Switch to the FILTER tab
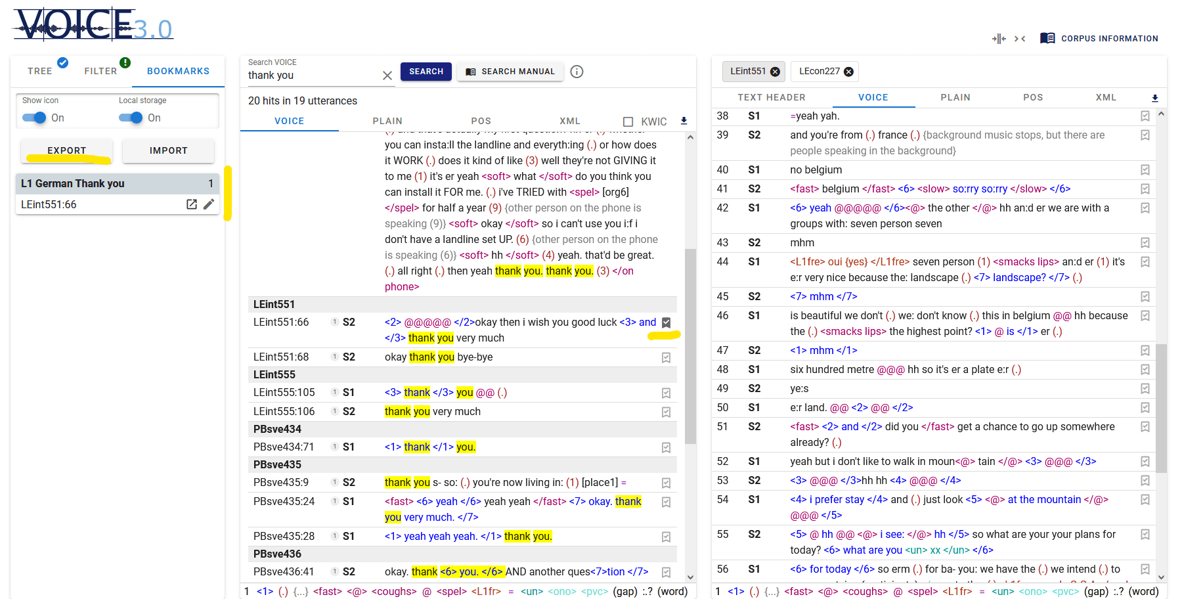This screenshot has width=1182, height=599. click(x=100, y=71)
